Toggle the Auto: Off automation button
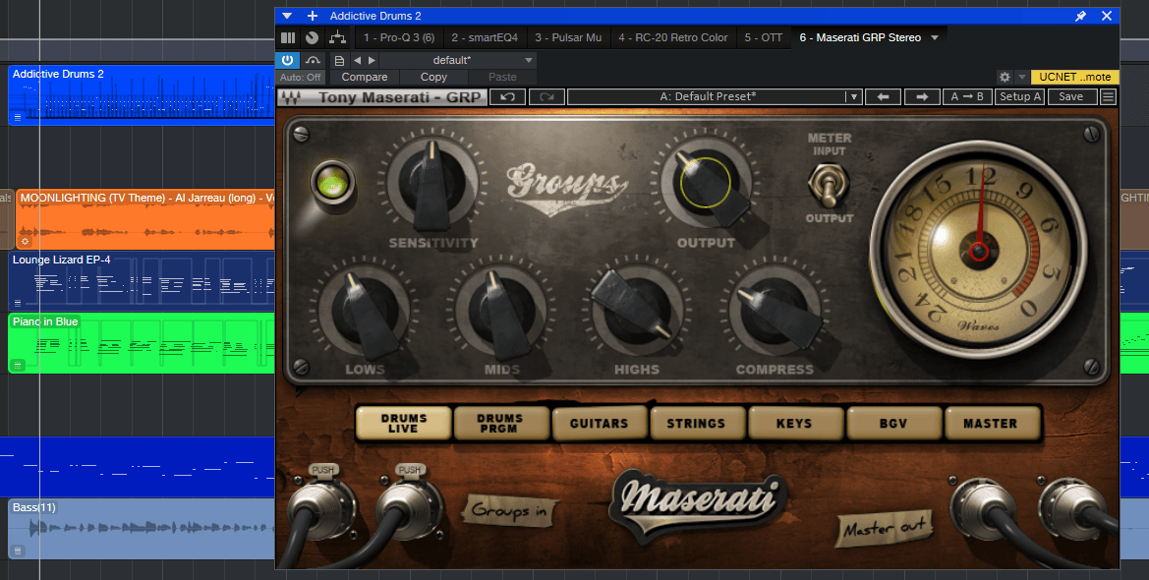The width and height of the screenshot is (1149, 580). pos(300,77)
